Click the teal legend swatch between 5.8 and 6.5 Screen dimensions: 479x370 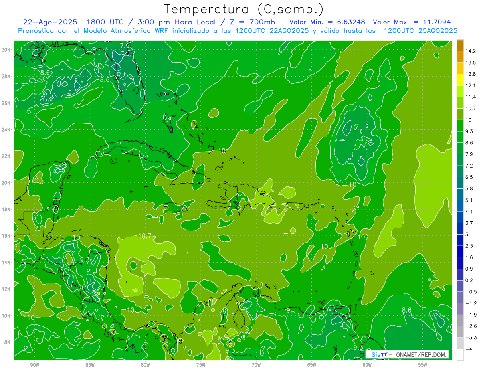[460, 182]
